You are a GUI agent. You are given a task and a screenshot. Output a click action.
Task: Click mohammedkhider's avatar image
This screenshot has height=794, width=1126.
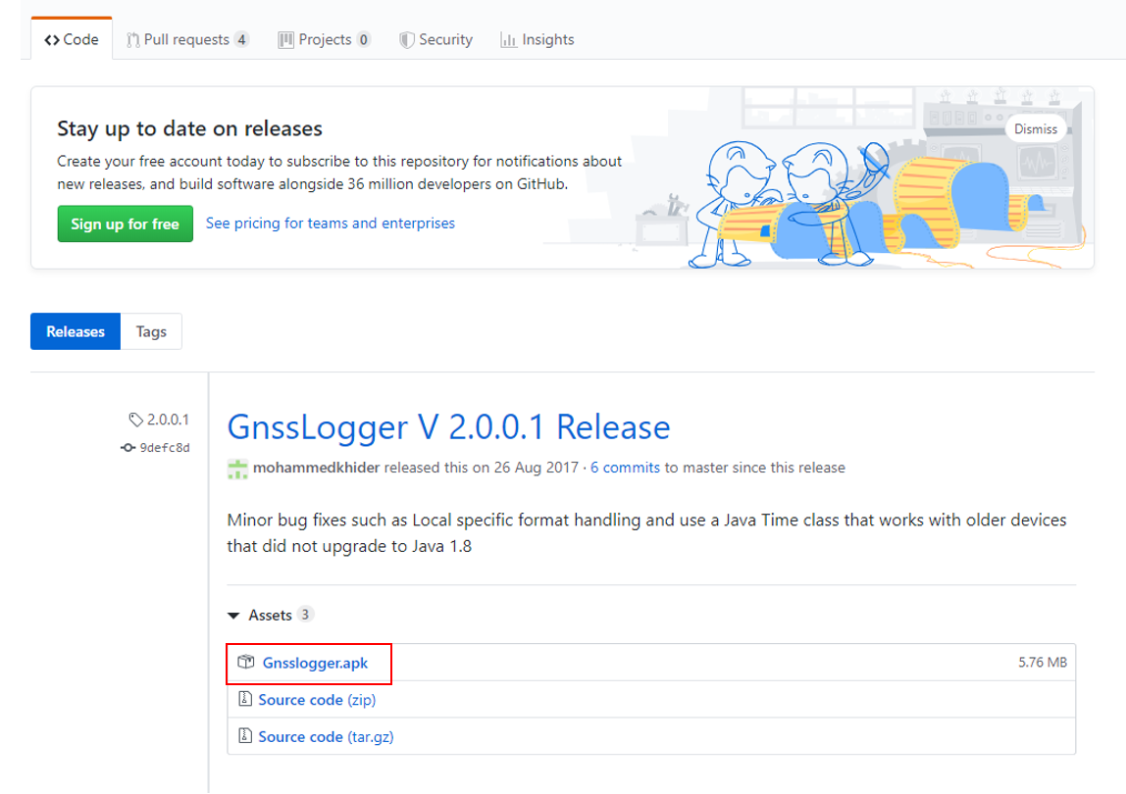coord(237,469)
